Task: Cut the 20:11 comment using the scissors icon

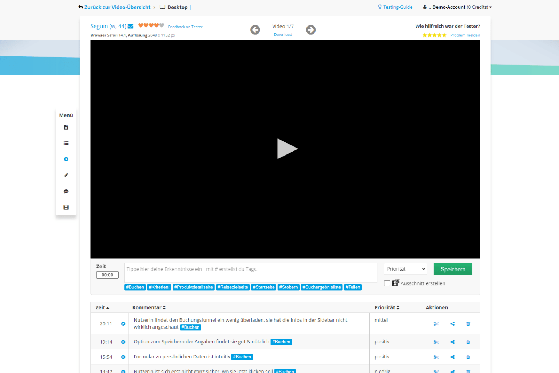Action: [x=436, y=323]
